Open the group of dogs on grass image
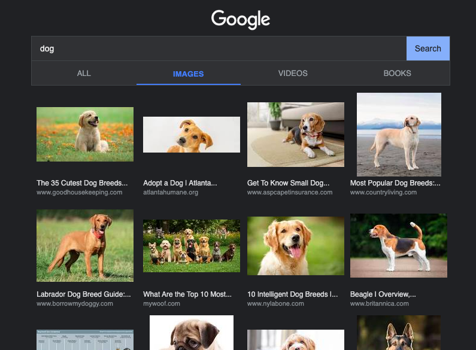 (x=192, y=246)
